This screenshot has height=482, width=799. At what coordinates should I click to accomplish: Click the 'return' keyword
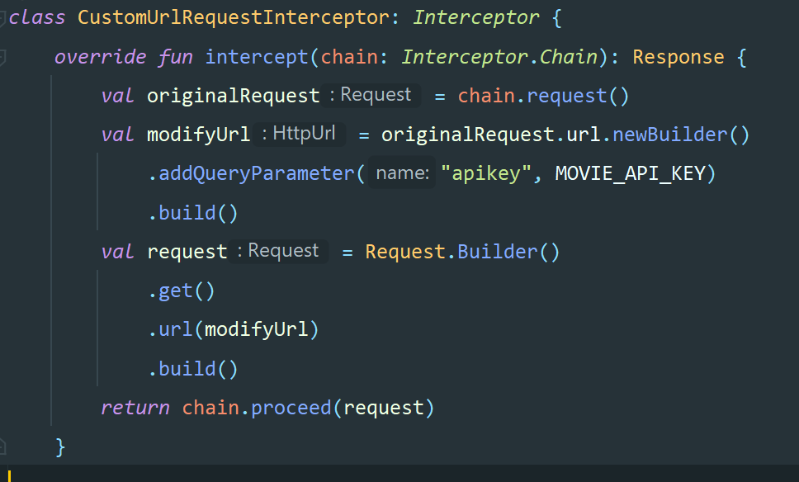pos(135,408)
